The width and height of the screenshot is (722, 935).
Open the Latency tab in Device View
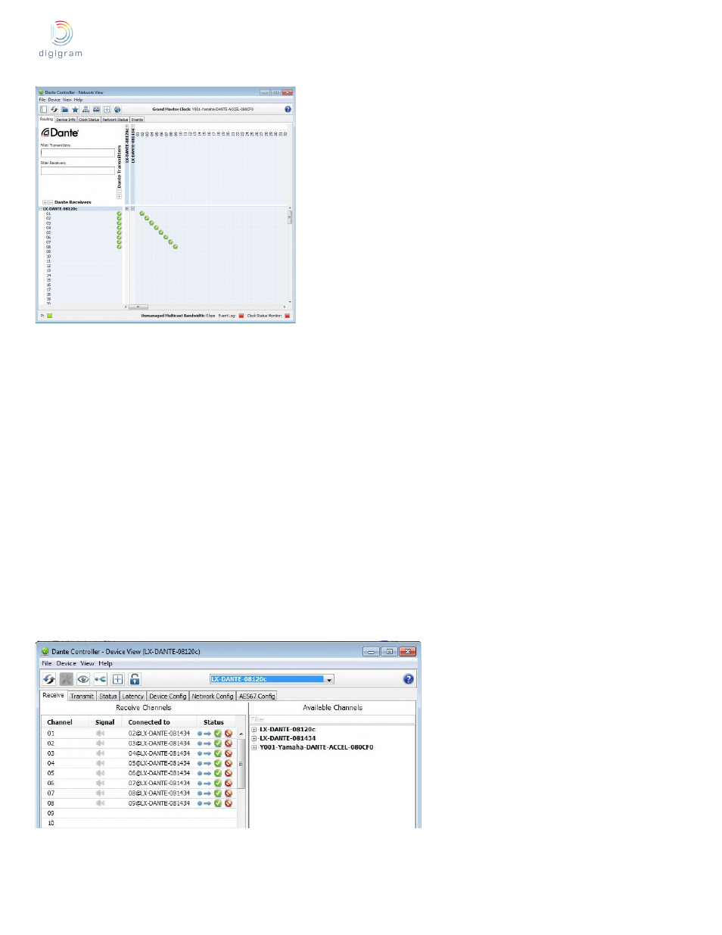[x=133, y=697]
